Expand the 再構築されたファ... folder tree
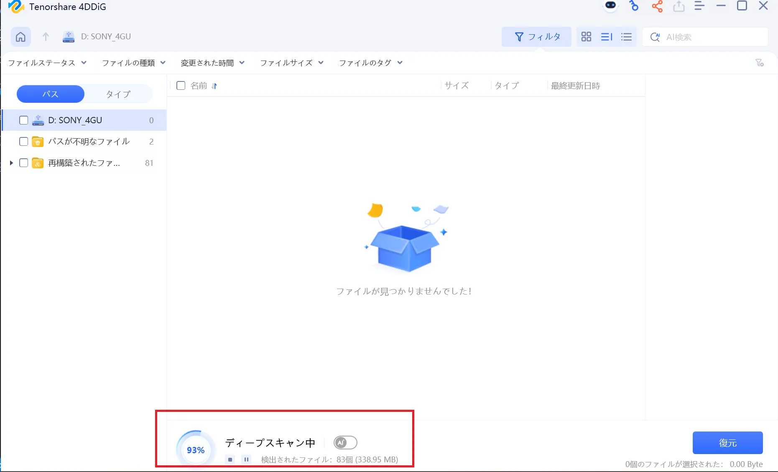The width and height of the screenshot is (778, 472). click(x=11, y=163)
